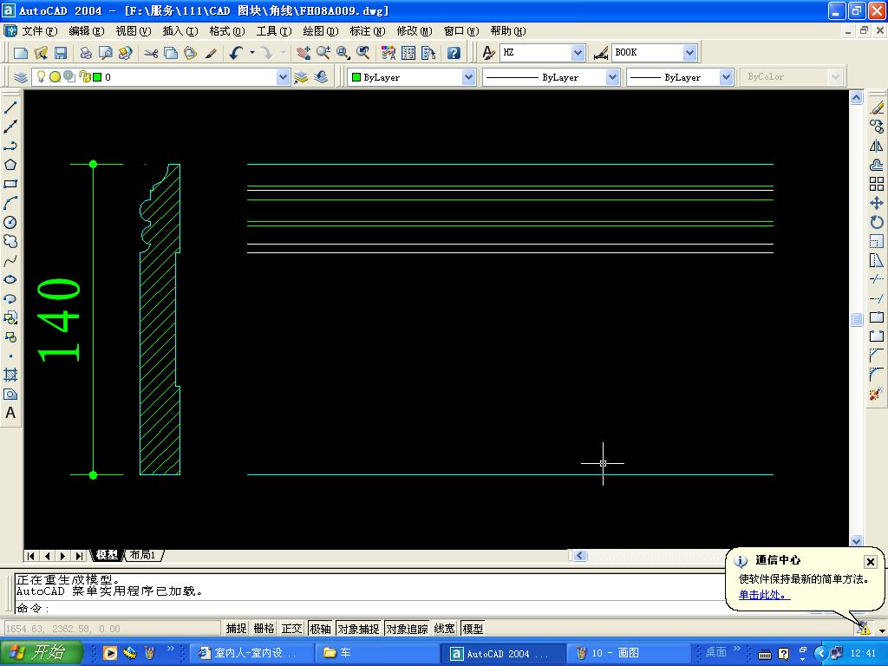888x666 pixels.
Task: Select the Polygon draw tool
Action: pyautogui.click(x=10, y=165)
